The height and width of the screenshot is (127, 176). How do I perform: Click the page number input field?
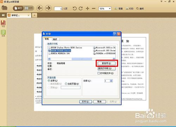[58, 9]
